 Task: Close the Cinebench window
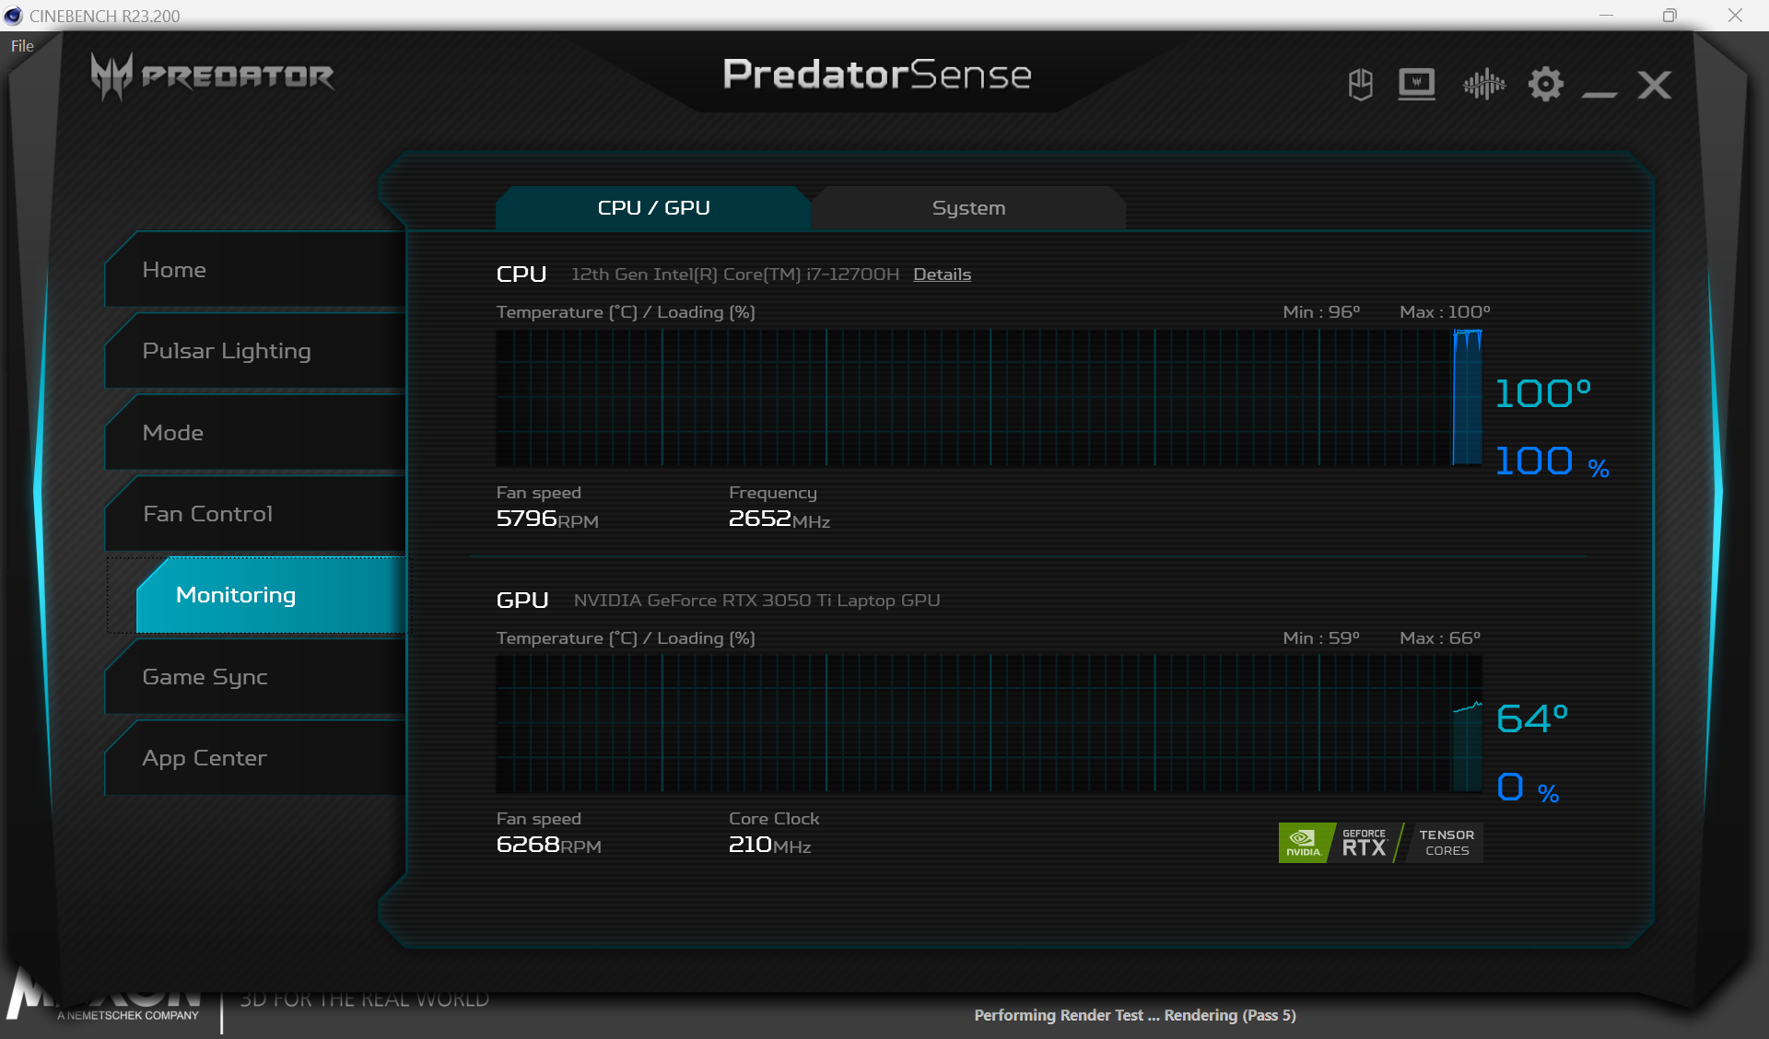(x=1735, y=16)
